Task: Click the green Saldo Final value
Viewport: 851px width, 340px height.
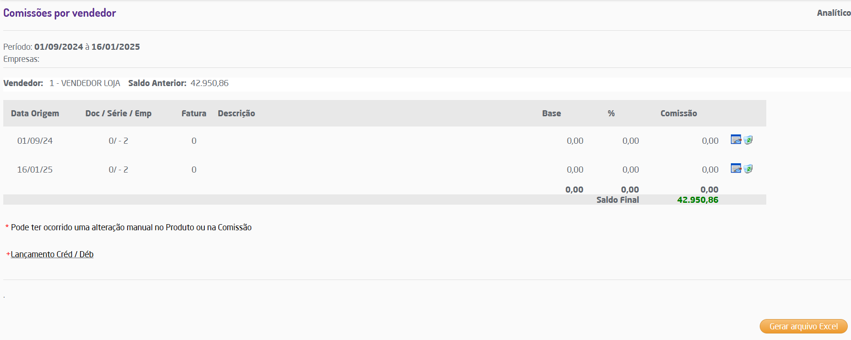Action: [697, 200]
